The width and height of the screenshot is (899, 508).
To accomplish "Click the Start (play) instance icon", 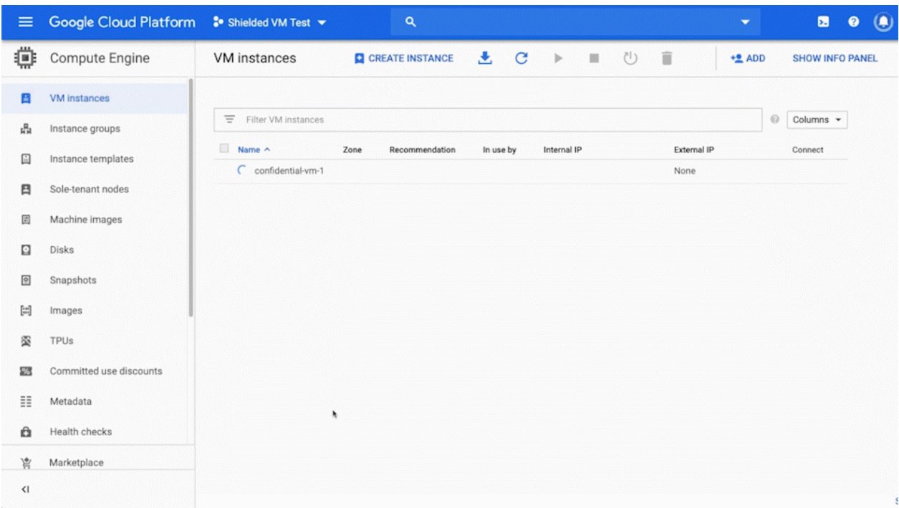I will click(x=558, y=59).
